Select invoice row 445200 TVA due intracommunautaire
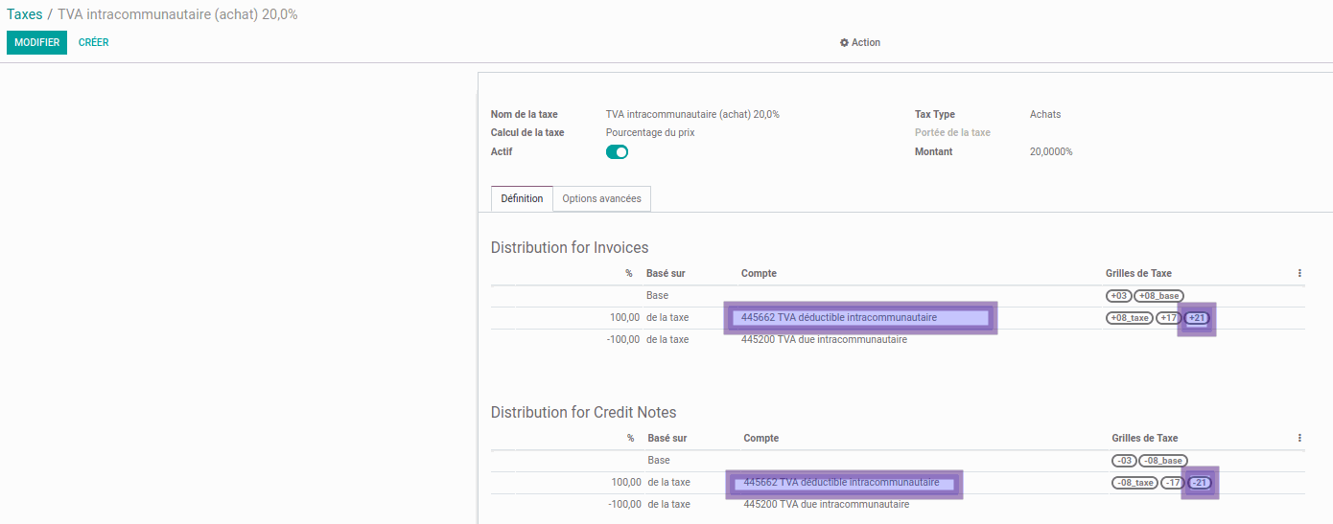 824,339
